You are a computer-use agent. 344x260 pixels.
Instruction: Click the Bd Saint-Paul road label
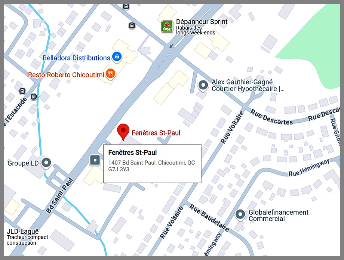pyautogui.click(x=59, y=195)
